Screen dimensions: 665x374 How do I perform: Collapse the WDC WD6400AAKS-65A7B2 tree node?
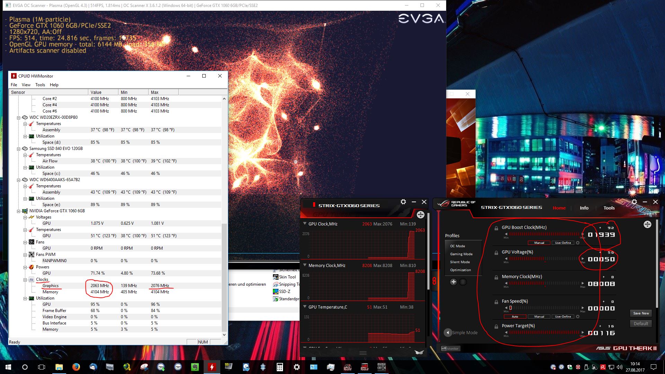pos(19,180)
